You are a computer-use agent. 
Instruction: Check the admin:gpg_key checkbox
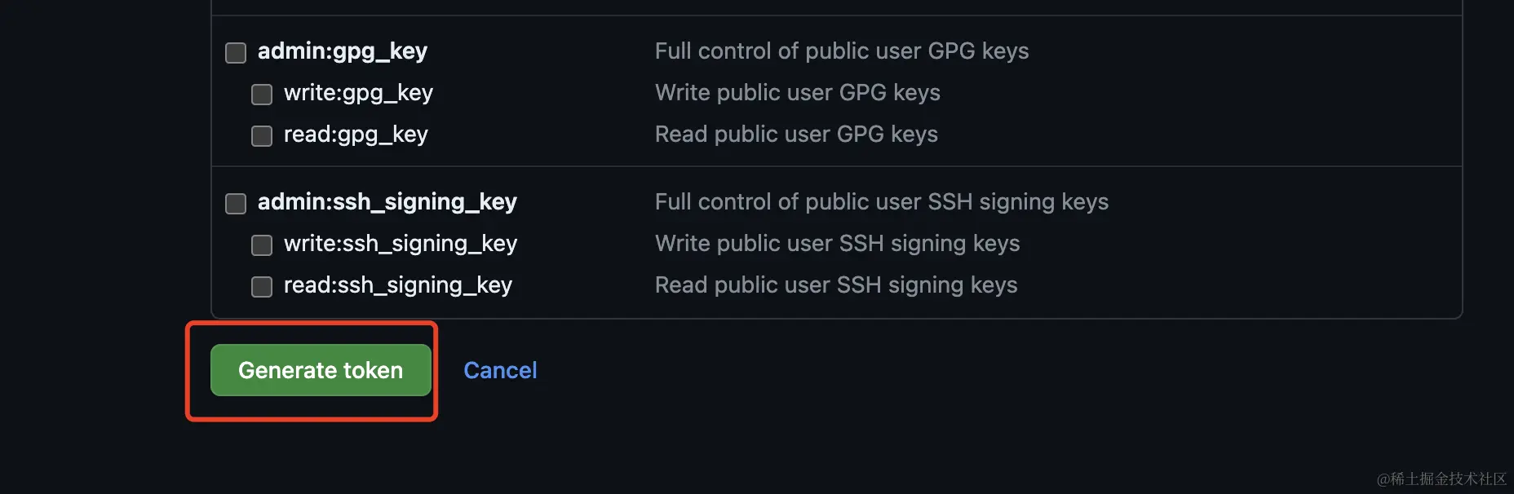(236, 53)
